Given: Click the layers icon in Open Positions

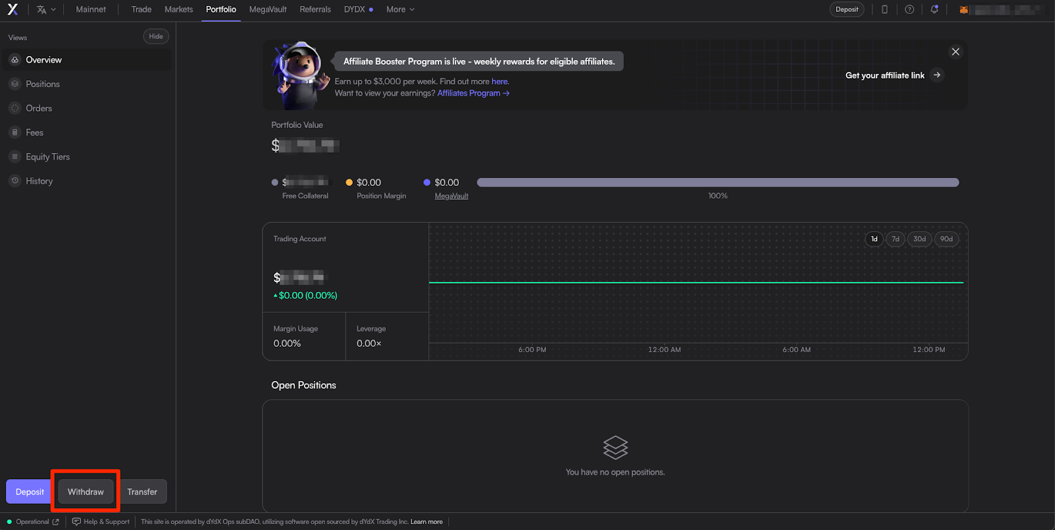Looking at the screenshot, I should pos(615,448).
